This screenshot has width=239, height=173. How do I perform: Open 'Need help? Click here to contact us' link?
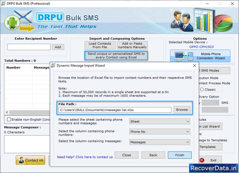(85, 157)
